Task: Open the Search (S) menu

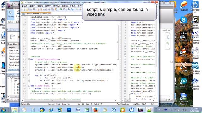Action: pos(40,6)
